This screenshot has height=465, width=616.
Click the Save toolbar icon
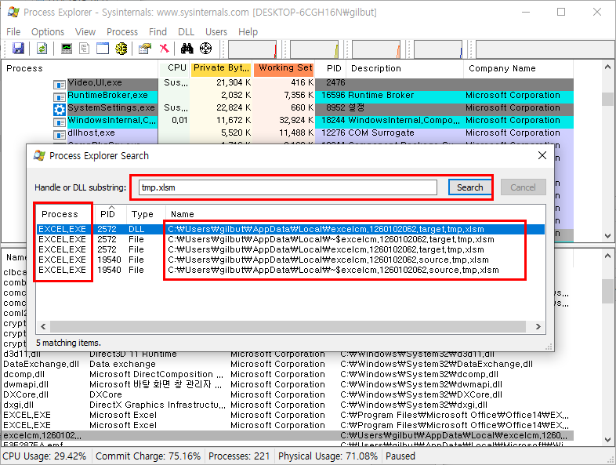[x=18, y=49]
